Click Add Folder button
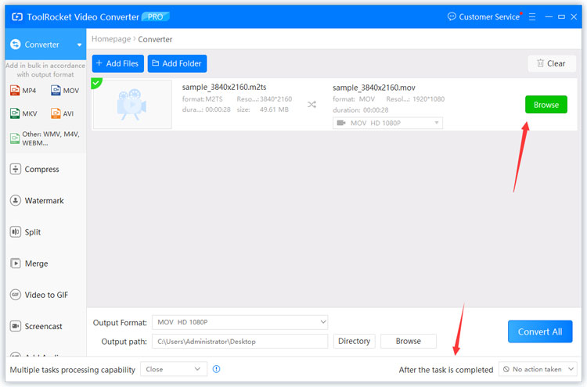Viewport: 587px width, 387px height. tap(177, 63)
